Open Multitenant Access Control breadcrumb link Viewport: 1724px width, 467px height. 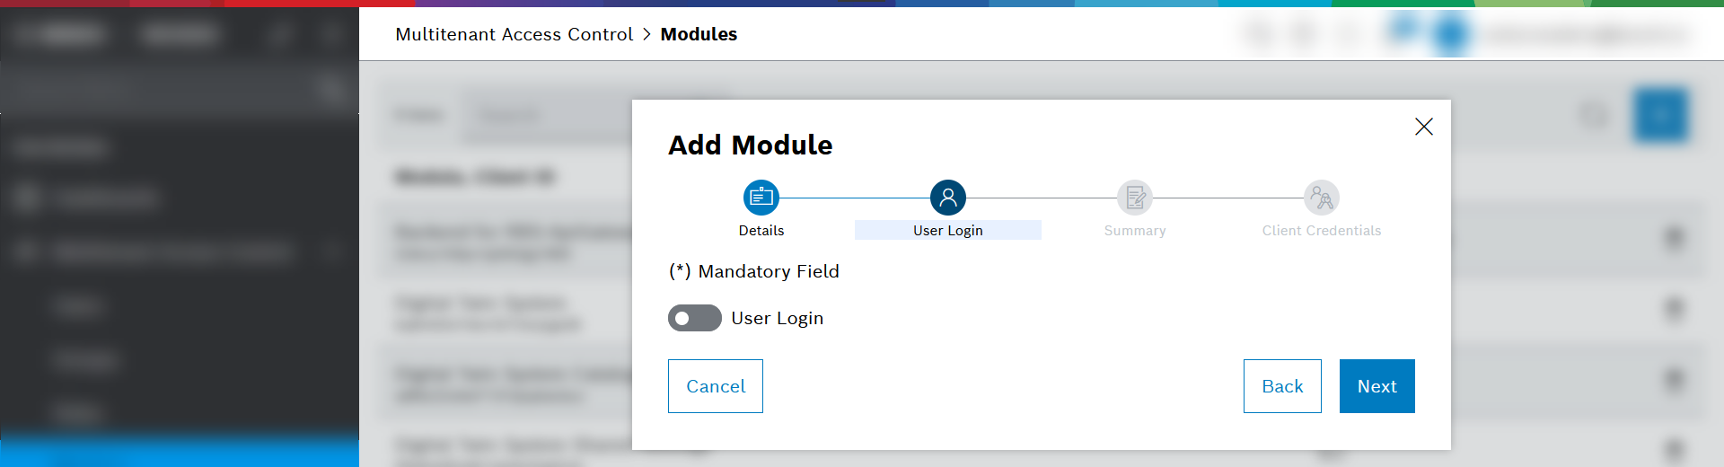[514, 34]
